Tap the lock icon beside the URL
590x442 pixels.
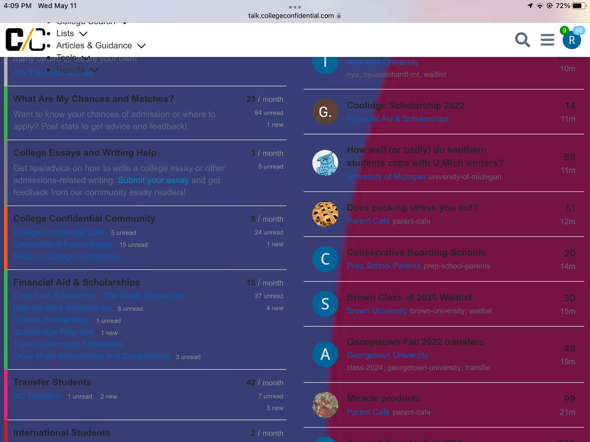click(339, 16)
